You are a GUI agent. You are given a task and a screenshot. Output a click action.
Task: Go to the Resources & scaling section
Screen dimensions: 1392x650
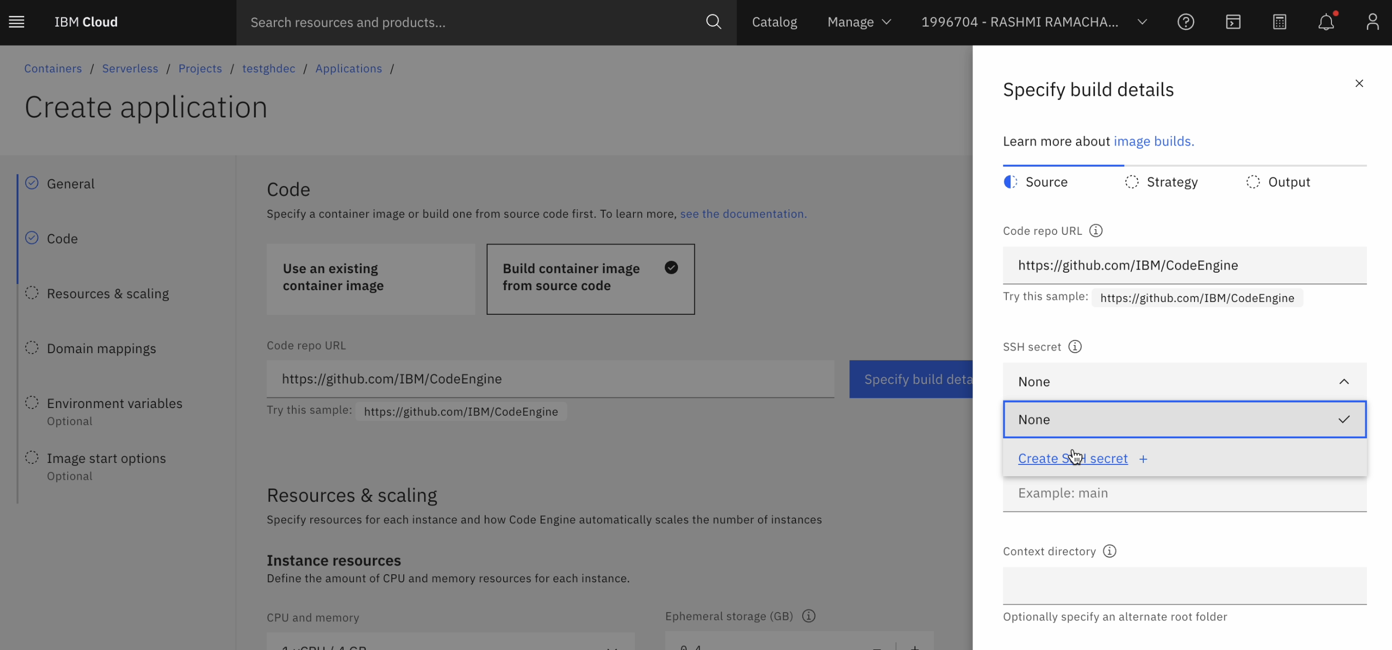point(108,293)
